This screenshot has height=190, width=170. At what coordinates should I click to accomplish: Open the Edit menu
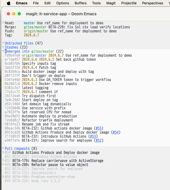pyautogui.click(x=47, y=3)
